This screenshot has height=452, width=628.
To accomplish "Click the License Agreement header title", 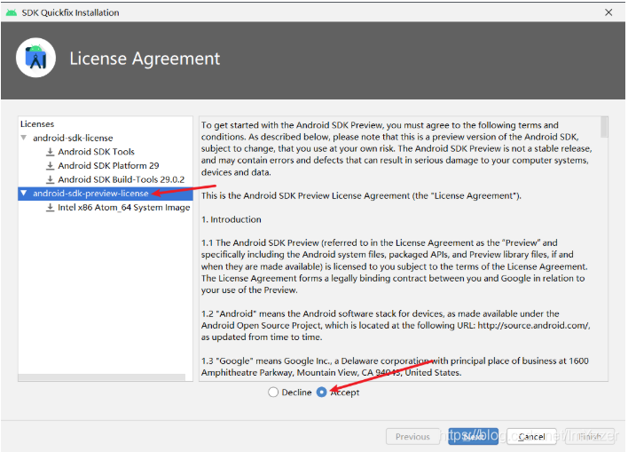I will tap(145, 59).
